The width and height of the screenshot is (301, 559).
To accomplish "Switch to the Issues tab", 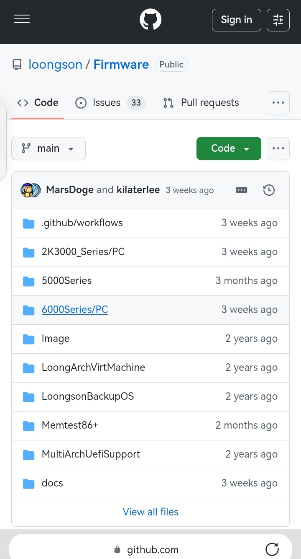I will pos(106,103).
